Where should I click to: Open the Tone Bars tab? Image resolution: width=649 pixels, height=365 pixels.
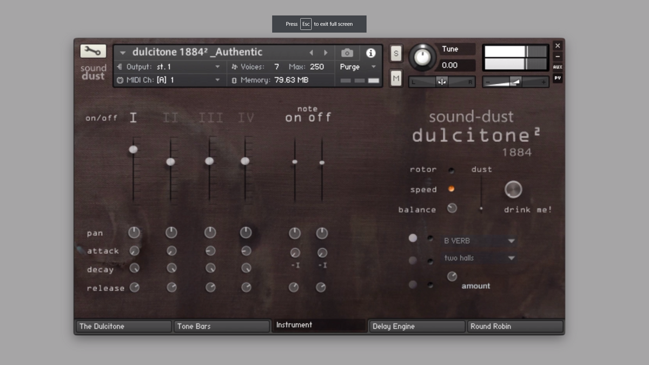[221, 326]
